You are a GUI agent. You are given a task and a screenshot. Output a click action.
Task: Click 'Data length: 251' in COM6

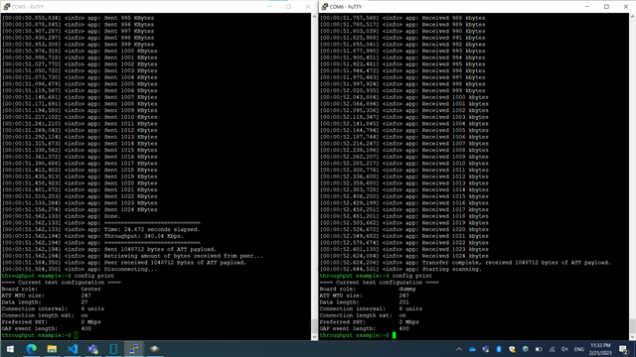[365, 301]
